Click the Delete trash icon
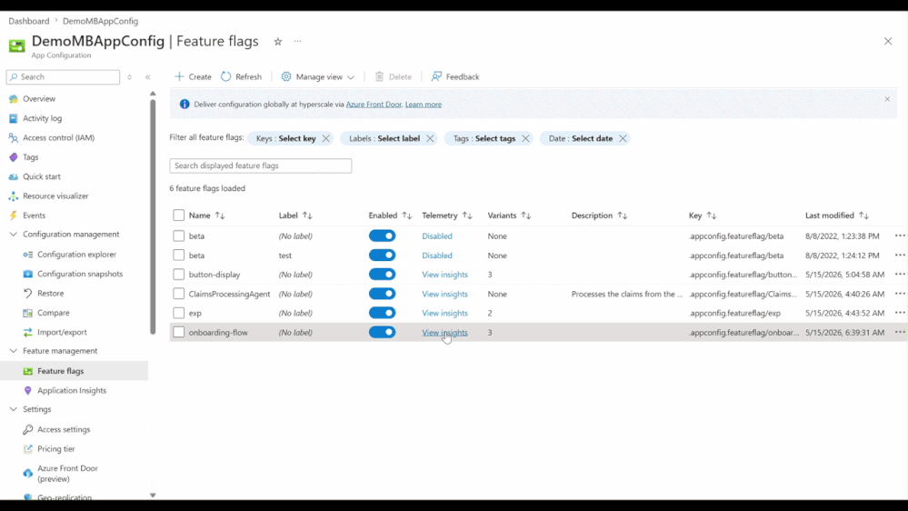Image resolution: width=908 pixels, height=511 pixels. pyautogui.click(x=379, y=76)
